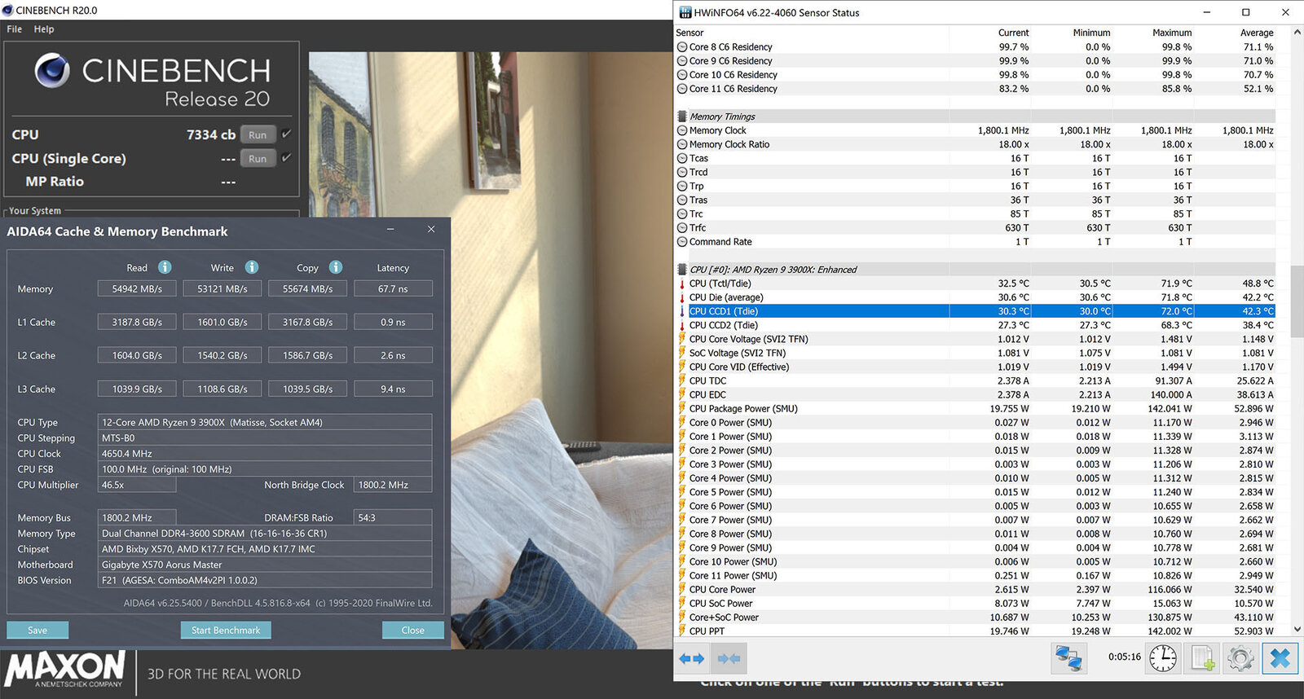Click the Average column header
The height and width of the screenshot is (699, 1304).
click(1256, 33)
